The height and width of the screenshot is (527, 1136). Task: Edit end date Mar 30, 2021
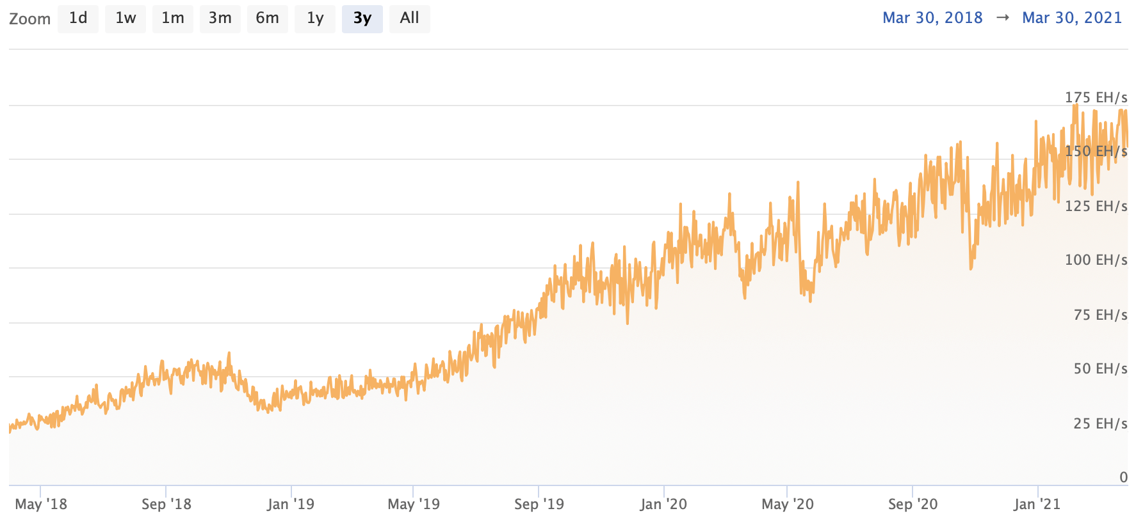click(x=1072, y=18)
